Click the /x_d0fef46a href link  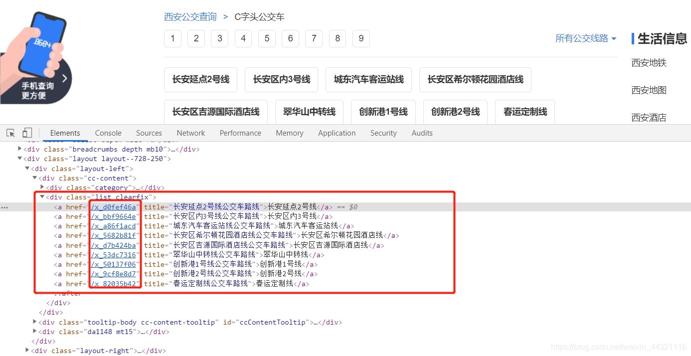114,207
